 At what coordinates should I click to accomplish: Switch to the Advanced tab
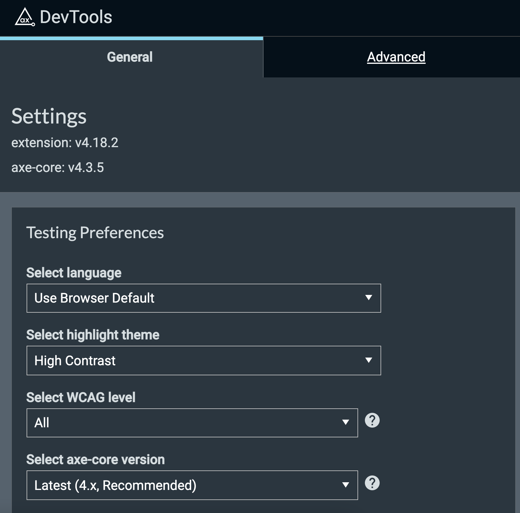(x=396, y=57)
